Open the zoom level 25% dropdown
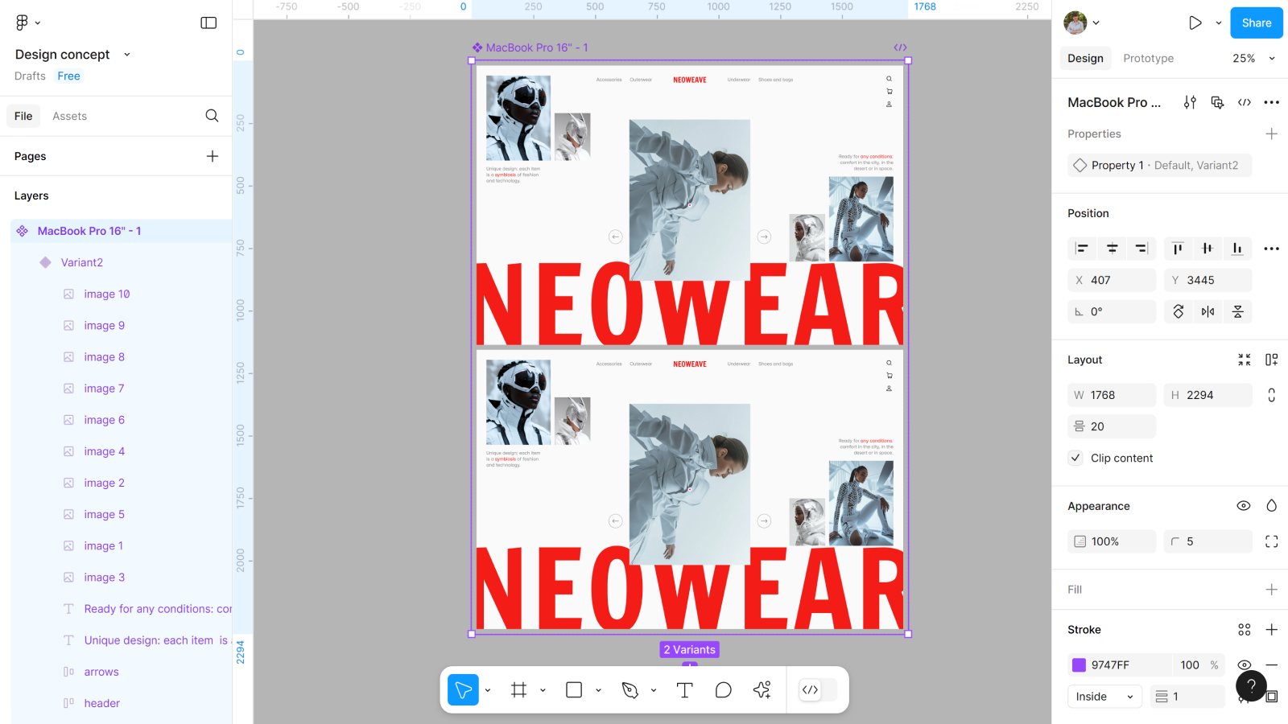The height and width of the screenshot is (724, 1288). tap(1253, 59)
